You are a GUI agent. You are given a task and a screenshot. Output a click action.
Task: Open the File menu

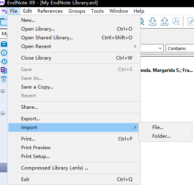pos(14,11)
